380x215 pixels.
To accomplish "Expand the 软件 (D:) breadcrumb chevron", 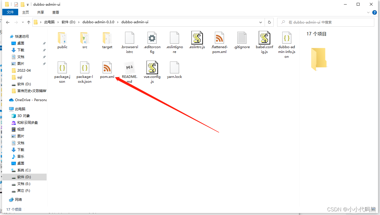I will [79, 22].
